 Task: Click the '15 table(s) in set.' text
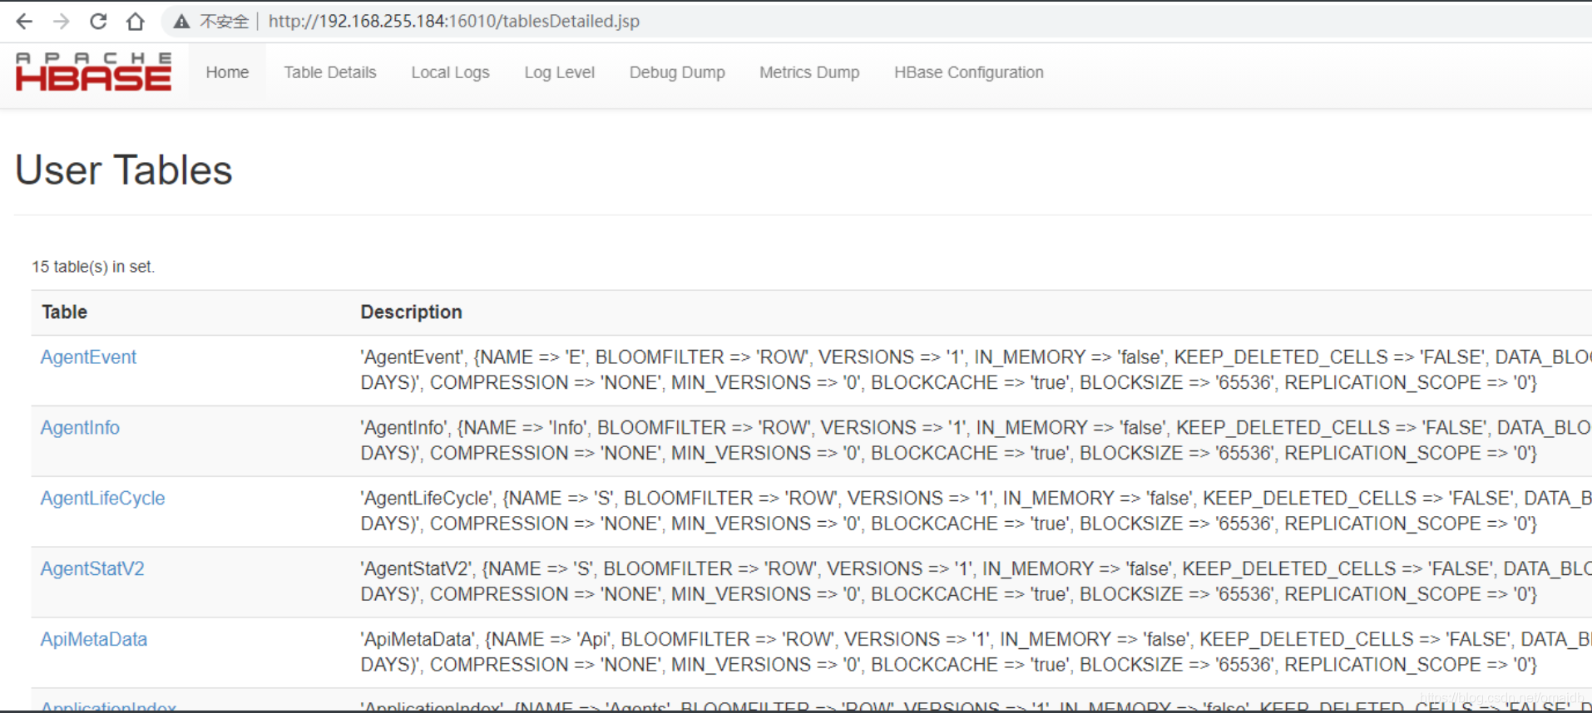(x=93, y=267)
